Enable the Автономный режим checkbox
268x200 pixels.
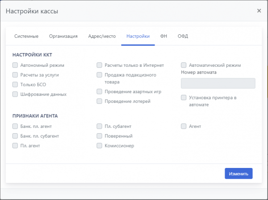(15, 65)
